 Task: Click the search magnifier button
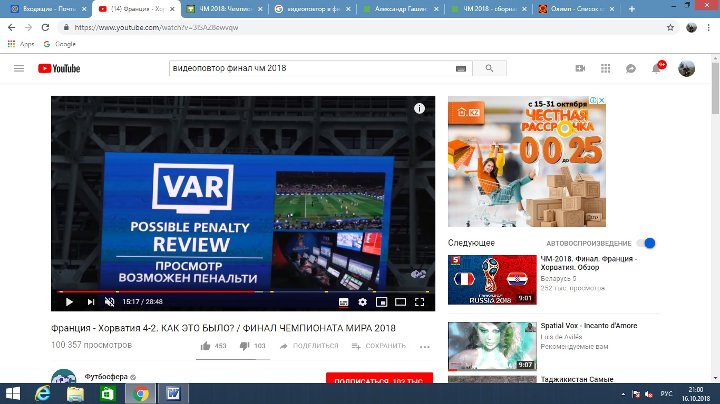(x=489, y=68)
